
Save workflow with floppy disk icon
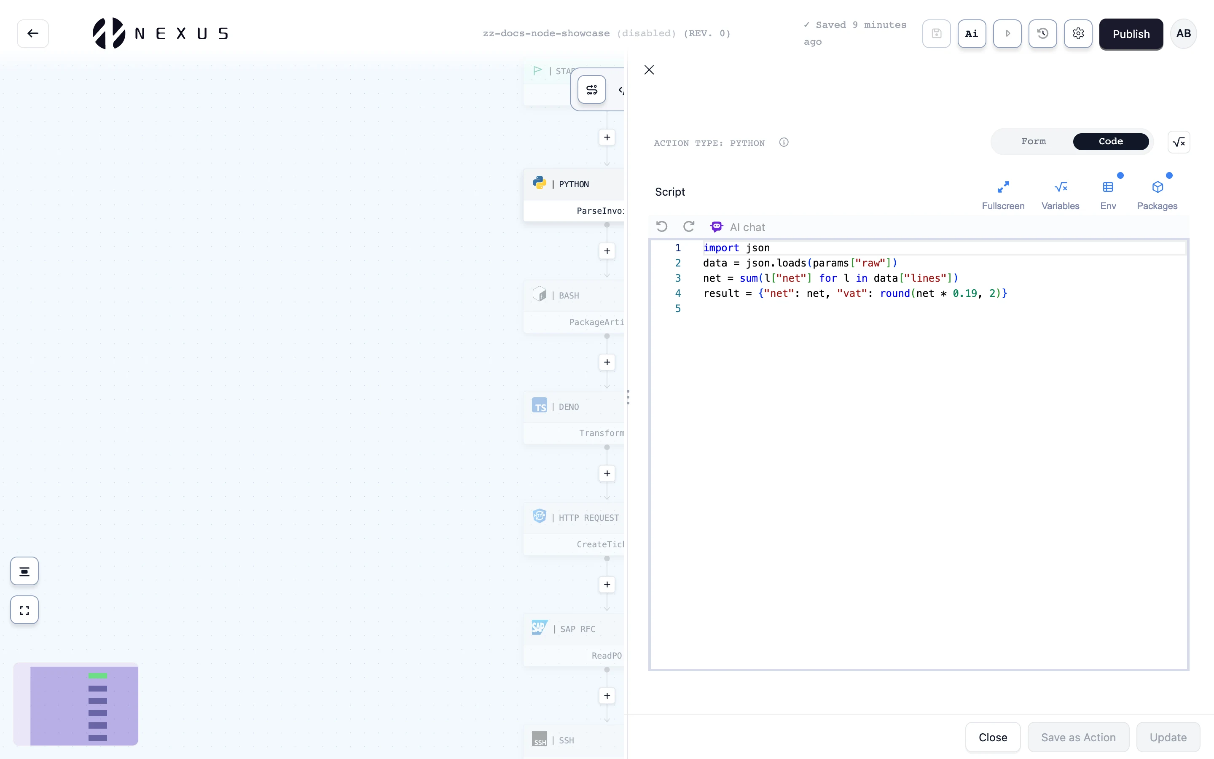[x=936, y=34]
